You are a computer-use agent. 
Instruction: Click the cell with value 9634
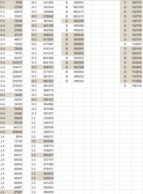17,137
